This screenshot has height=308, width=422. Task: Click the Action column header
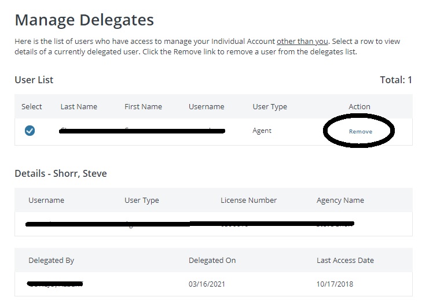pyautogui.click(x=359, y=107)
